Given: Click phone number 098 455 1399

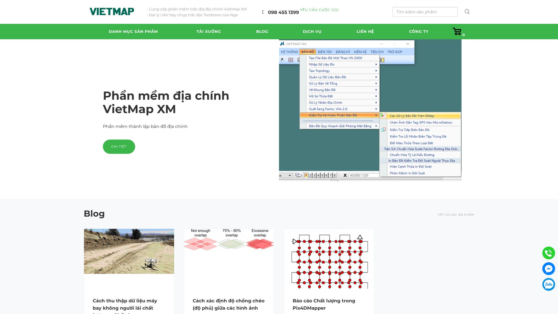Looking at the screenshot, I should (x=283, y=12).
